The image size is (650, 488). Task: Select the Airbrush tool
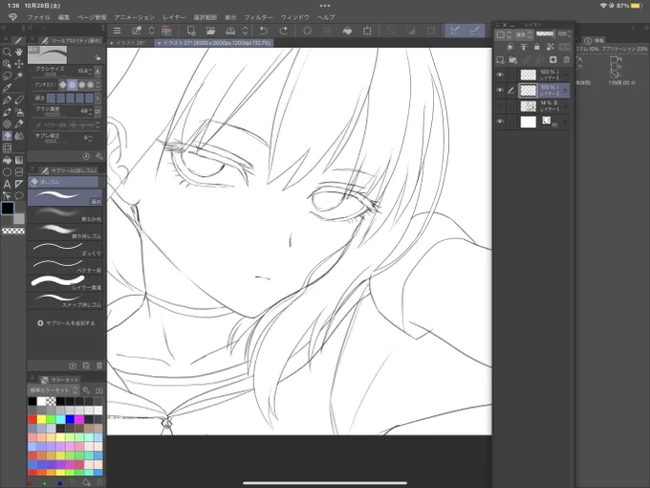[19, 112]
